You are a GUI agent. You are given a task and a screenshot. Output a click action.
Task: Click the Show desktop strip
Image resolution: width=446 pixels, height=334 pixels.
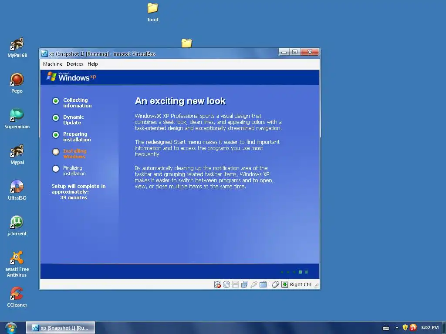pos(444,328)
